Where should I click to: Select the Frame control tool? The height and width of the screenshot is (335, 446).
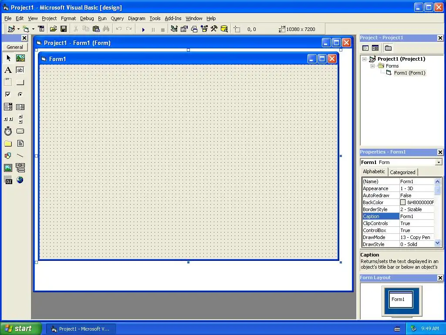coord(8,82)
